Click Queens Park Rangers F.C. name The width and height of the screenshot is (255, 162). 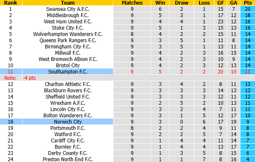tap(68, 40)
